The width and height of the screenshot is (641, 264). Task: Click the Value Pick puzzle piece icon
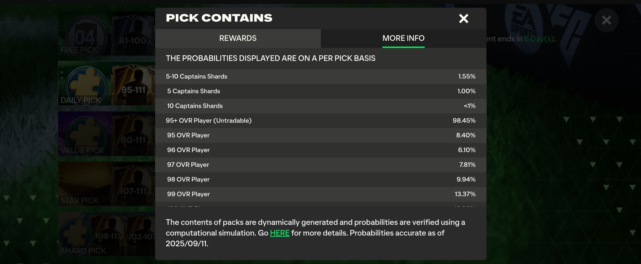[85, 134]
